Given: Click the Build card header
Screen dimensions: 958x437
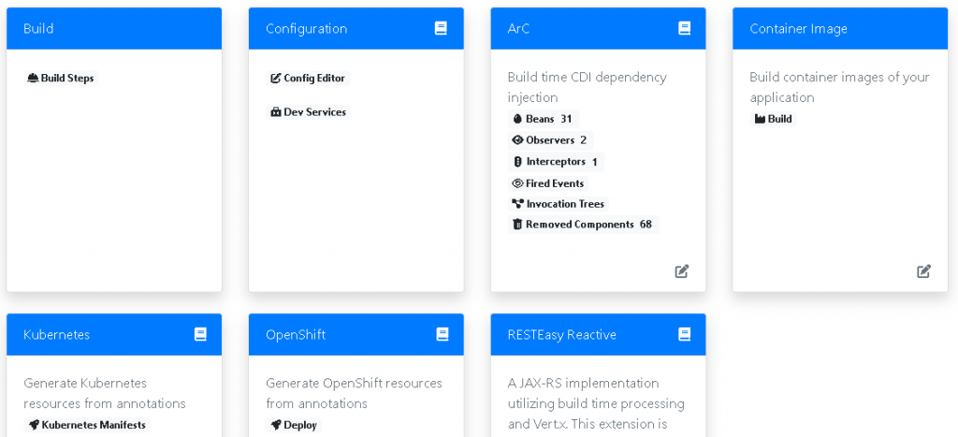Looking at the screenshot, I should (x=114, y=29).
